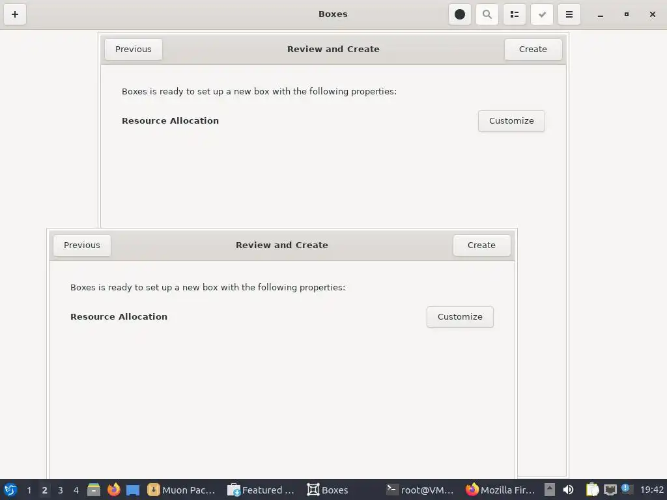Click Previous in the lower Review dialog
667x500 pixels.
click(x=81, y=245)
